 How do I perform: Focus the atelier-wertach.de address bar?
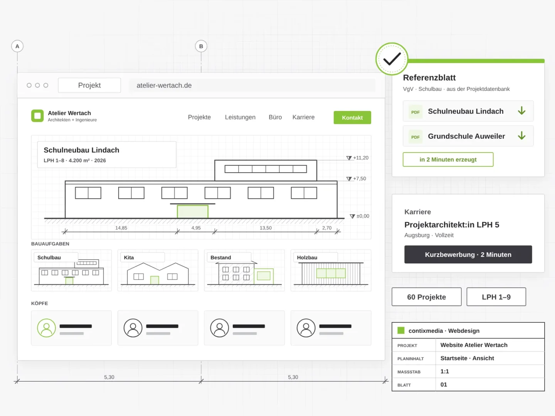point(252,85)
